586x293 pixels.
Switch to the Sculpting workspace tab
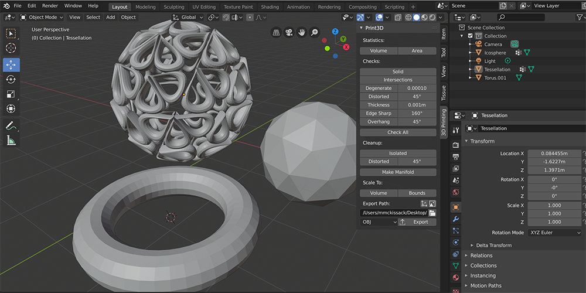[173, 7]
